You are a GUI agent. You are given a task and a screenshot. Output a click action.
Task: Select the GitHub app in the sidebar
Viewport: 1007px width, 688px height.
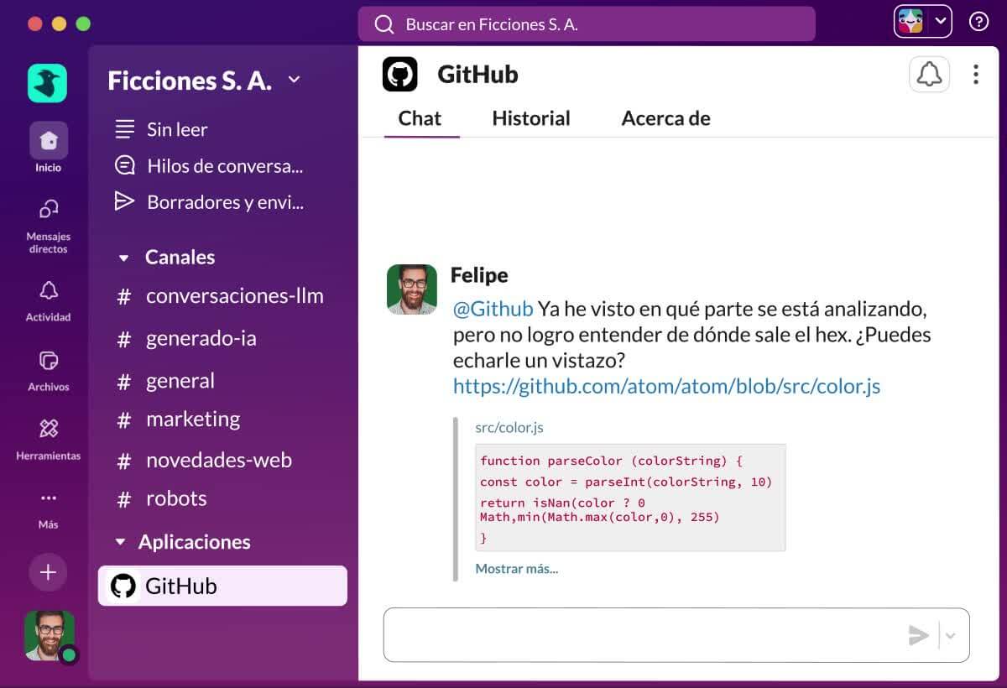222,586
